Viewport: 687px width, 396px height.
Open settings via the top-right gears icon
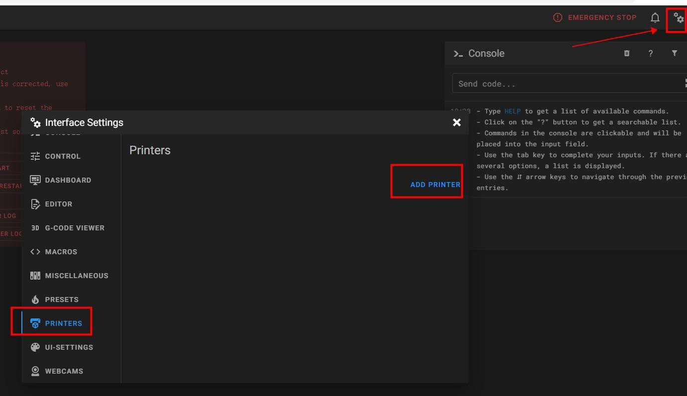coord(679,18)
